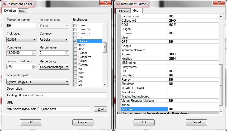The width and height of the screenshot is (227, 131).
Task: Click the Collective2 value cell QHO
Action: pyautogui.click(x=193, y=21)
